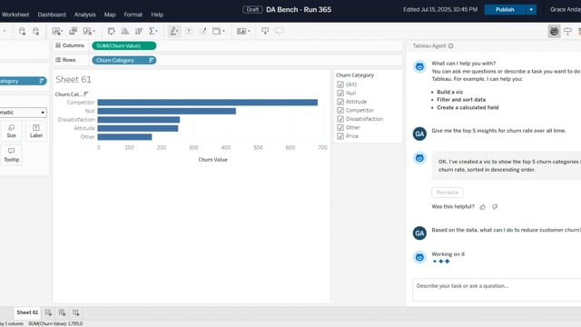Click sort icon next to Churn Cat header
Screen dimensions: 581x327
coord(85,94)
